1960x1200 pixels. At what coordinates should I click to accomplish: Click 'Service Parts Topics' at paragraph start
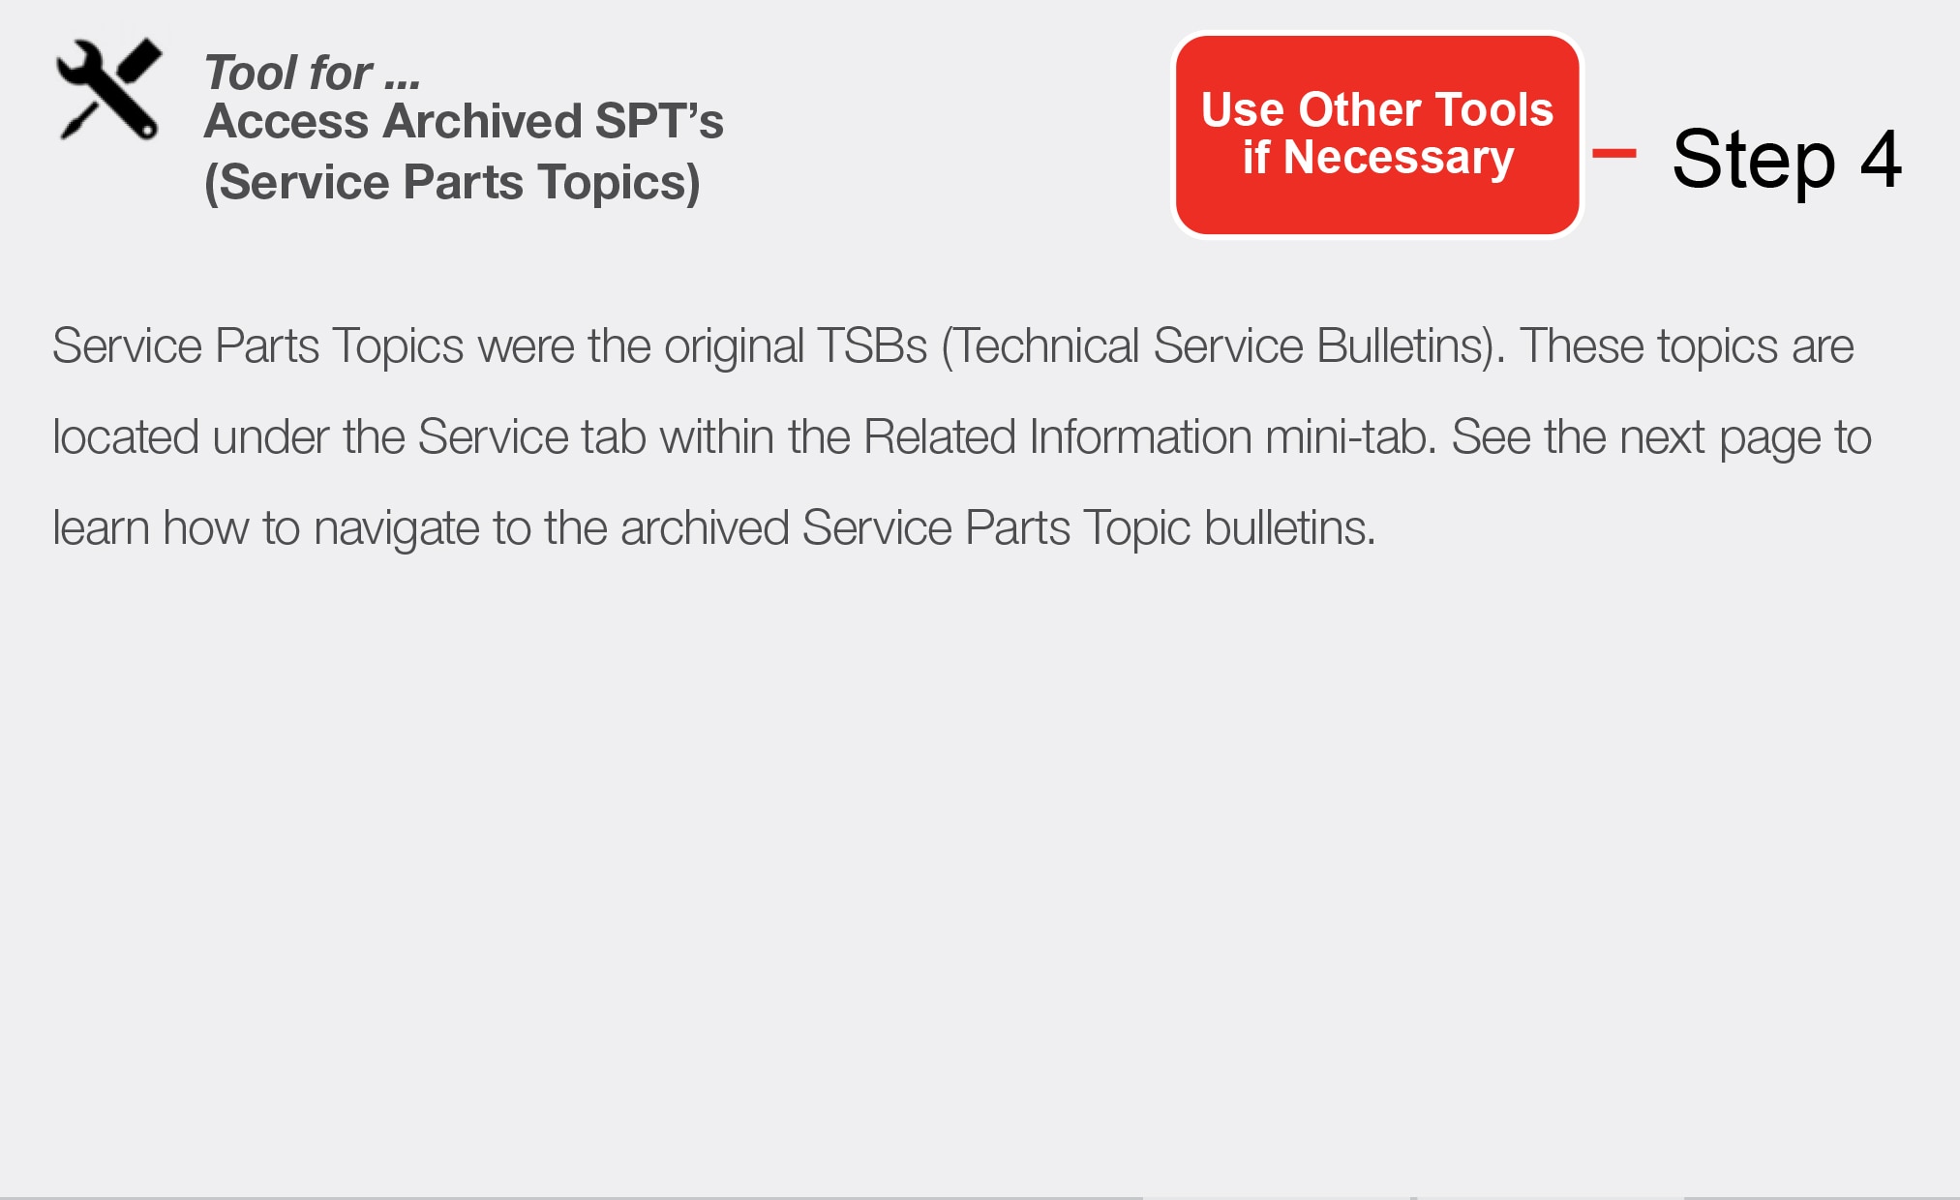[x=257, y=346]
